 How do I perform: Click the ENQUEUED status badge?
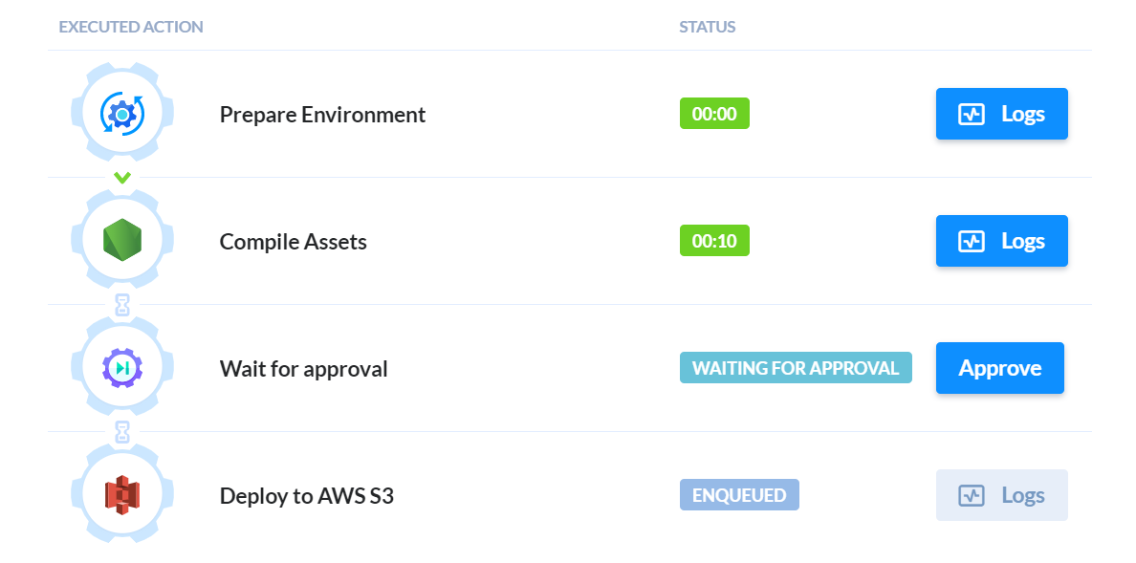click(x=739, y=495)
